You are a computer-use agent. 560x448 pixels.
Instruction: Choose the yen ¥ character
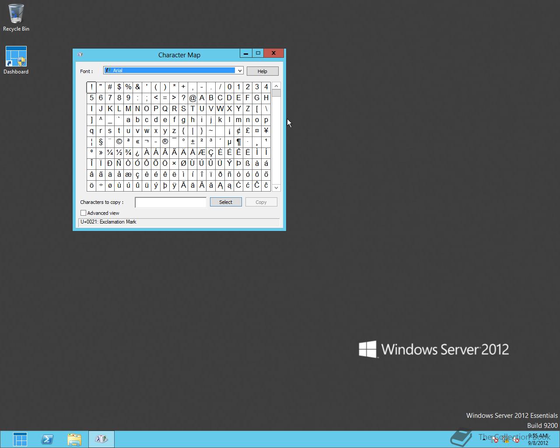point(266,131)
